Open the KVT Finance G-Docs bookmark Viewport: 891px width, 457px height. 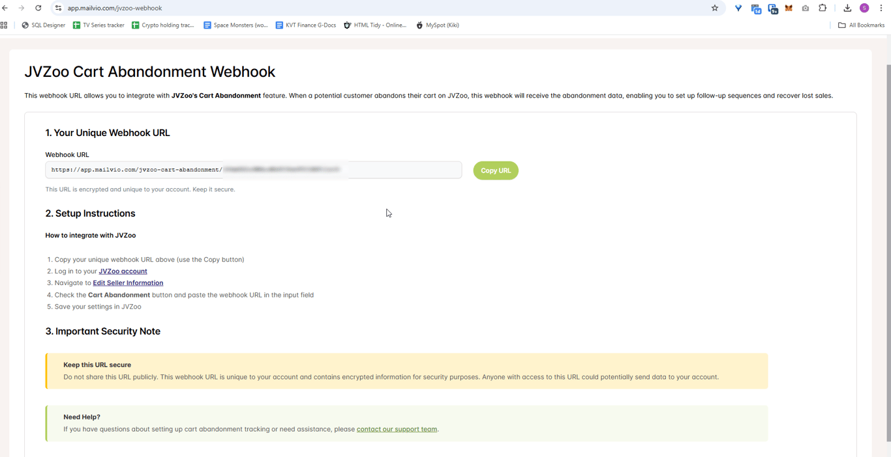coord(305,25)
